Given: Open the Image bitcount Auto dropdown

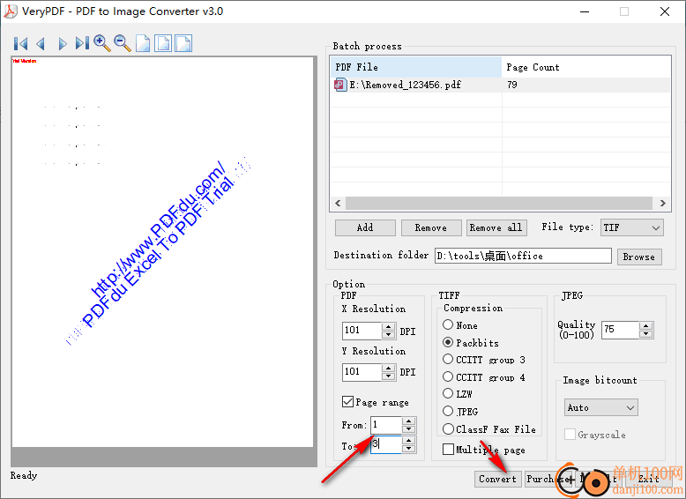Looking at the screenshot, I should pos(600,407).
